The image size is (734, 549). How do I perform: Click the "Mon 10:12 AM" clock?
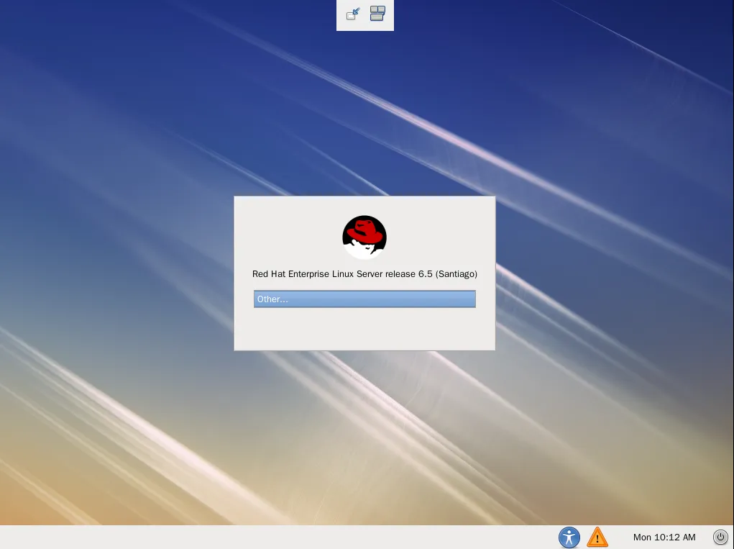click(664, 537)
